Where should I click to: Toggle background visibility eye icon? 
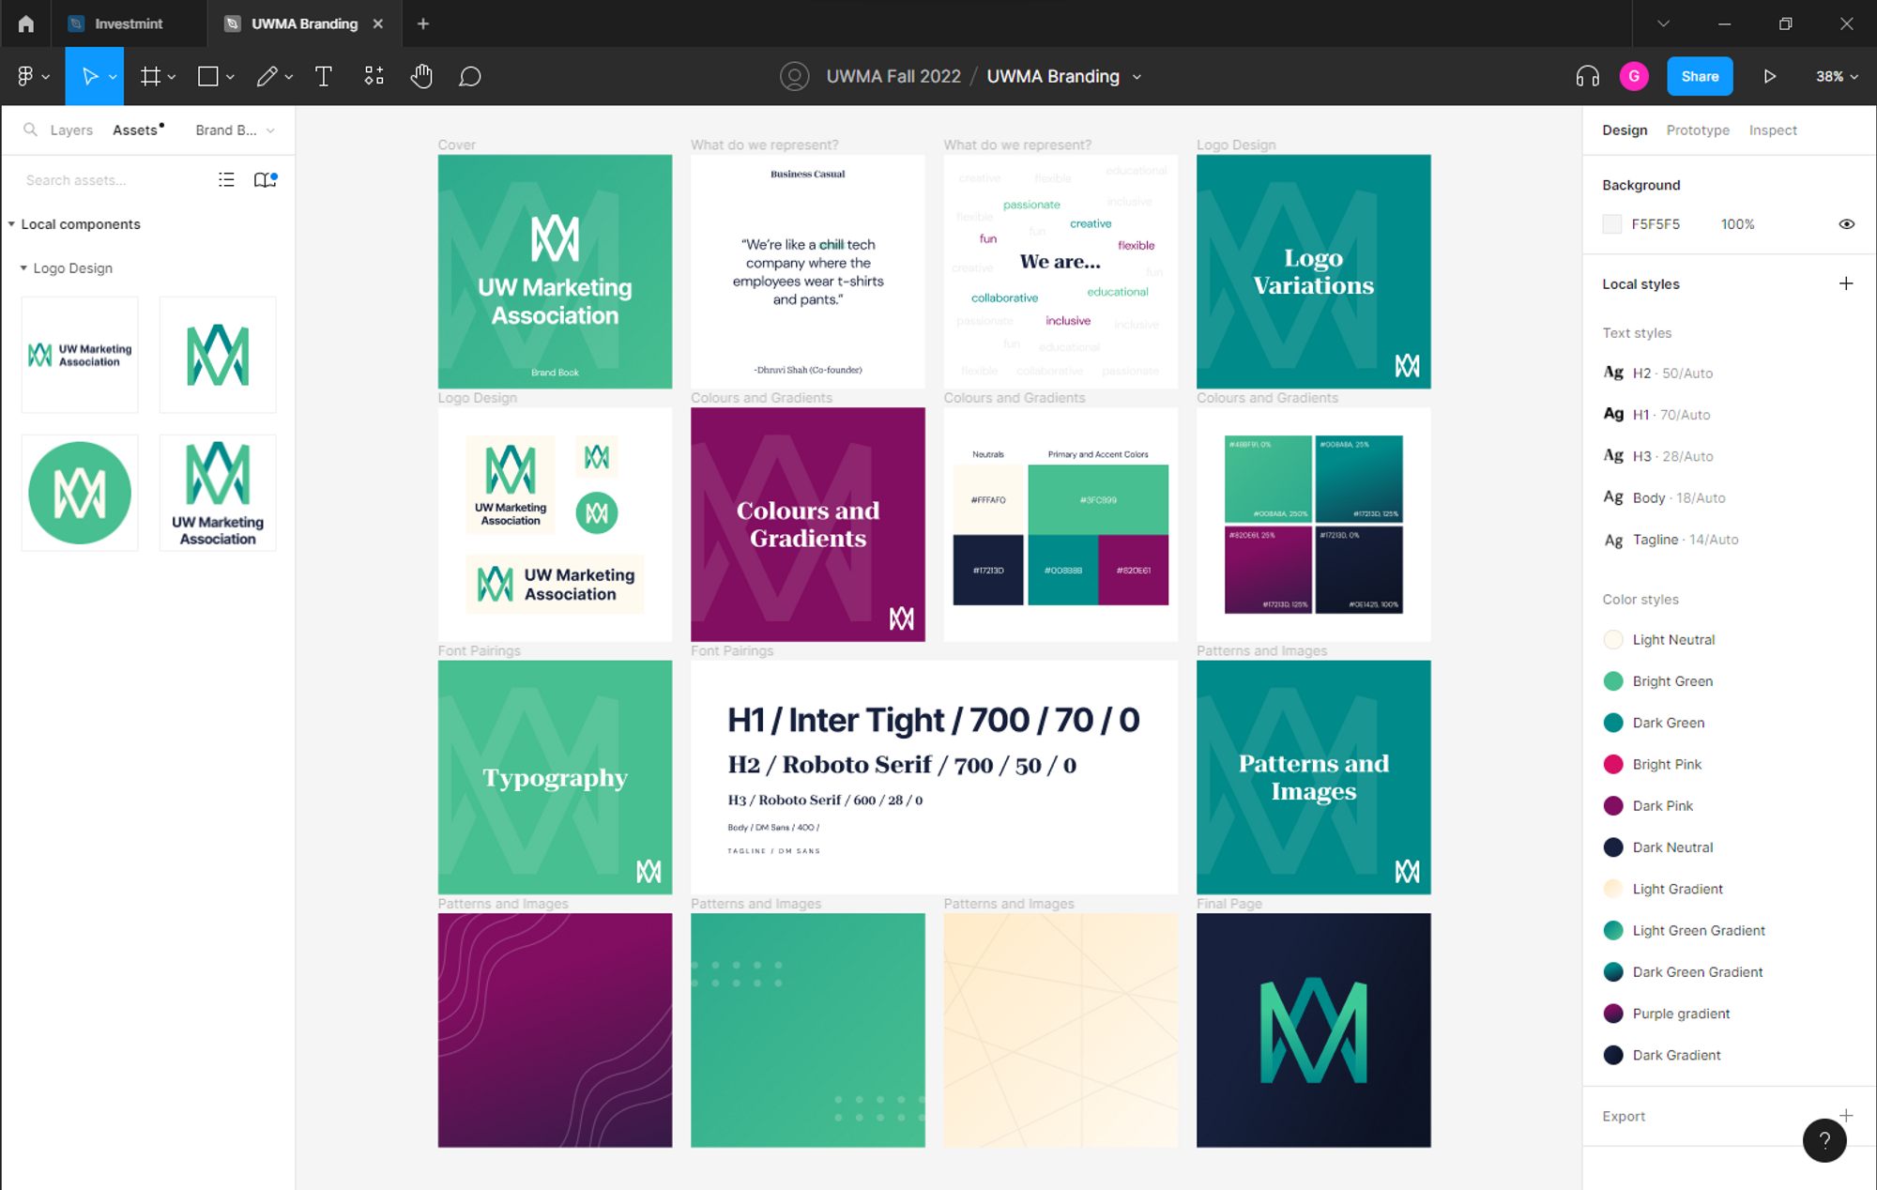point(1846,224)
